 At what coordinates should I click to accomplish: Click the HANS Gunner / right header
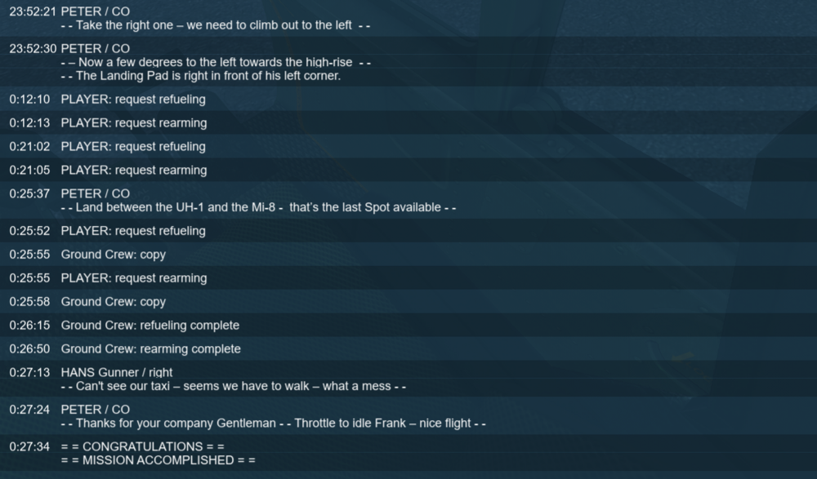(x=117, y=372)
